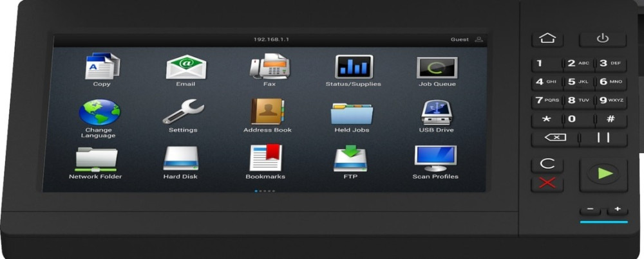Open Status/Supplies chart icon
The image size is (644, 259).
[353, 67]
